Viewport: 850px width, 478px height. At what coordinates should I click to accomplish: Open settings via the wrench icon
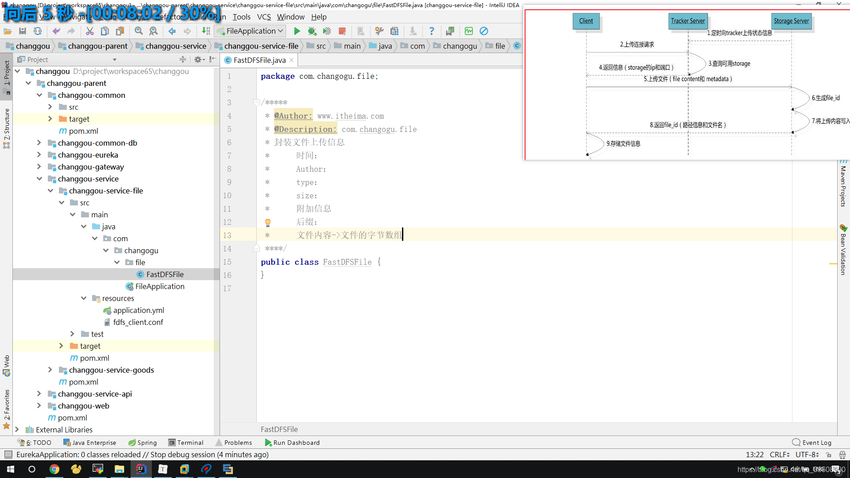[x=379, y=31]
